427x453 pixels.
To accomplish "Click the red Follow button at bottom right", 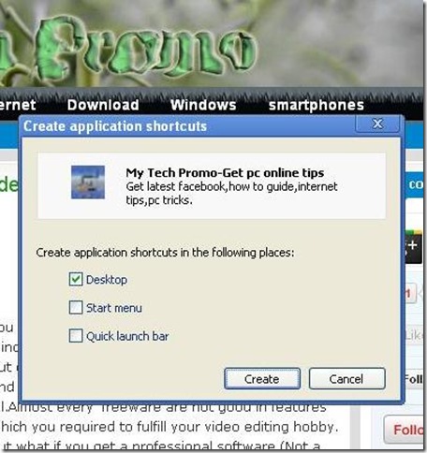I will click(405, 430).
